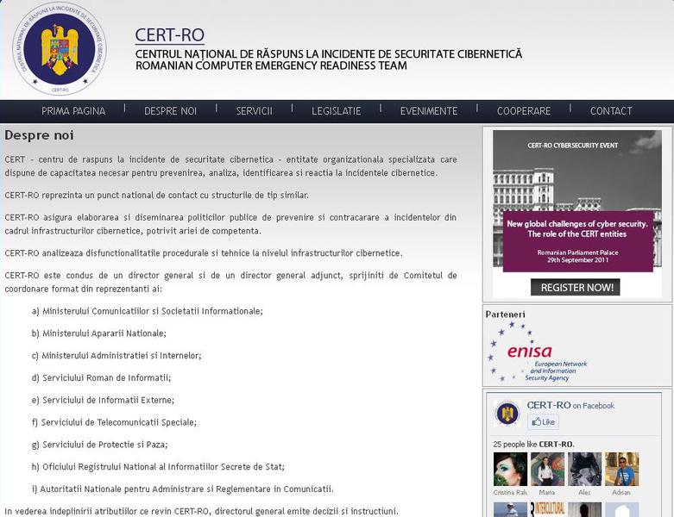This screenshot has height=517, width=674.
Task: Click the Facebook Like button
Action: [x=544, y=421]
